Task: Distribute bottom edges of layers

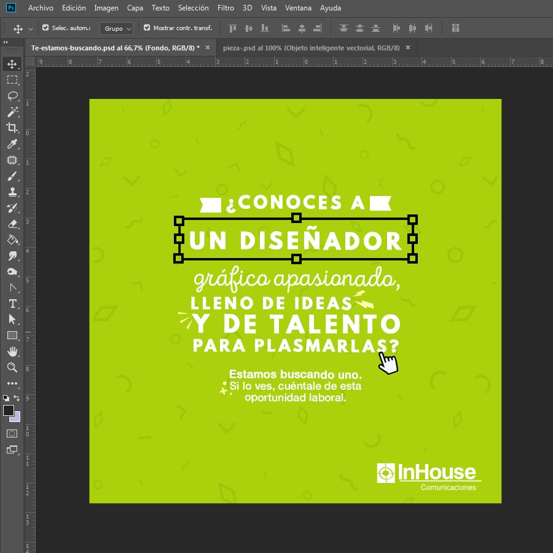Action: (x=375, y=28)
